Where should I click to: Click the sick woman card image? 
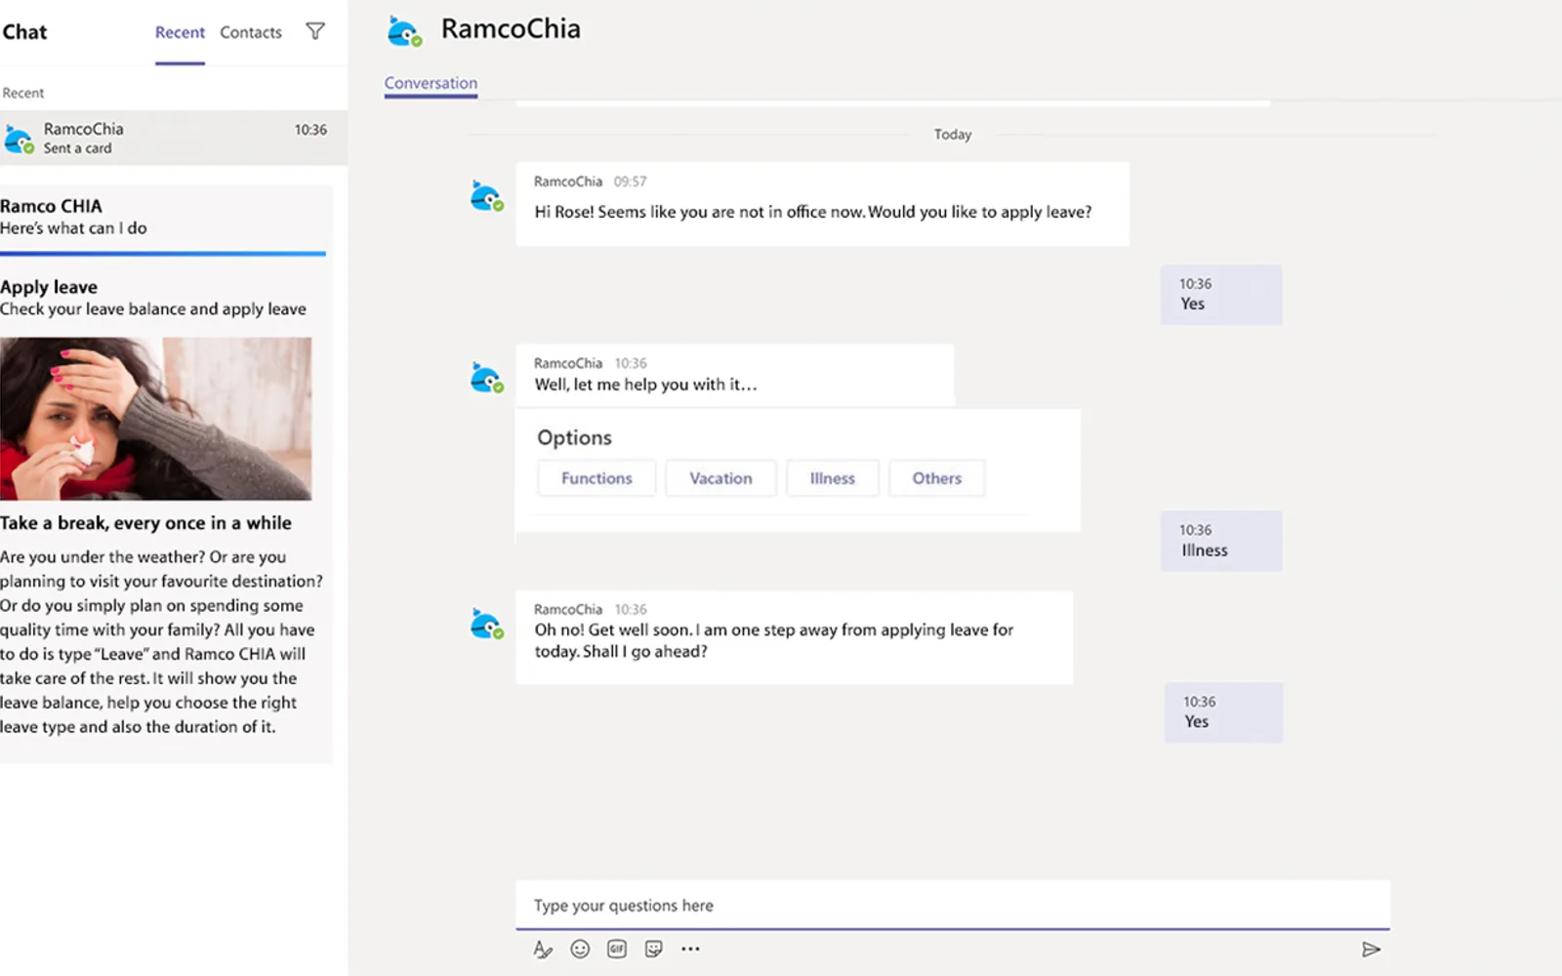click(x=156, y=419)
